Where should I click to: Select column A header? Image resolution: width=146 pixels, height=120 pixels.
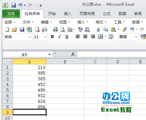29,62
